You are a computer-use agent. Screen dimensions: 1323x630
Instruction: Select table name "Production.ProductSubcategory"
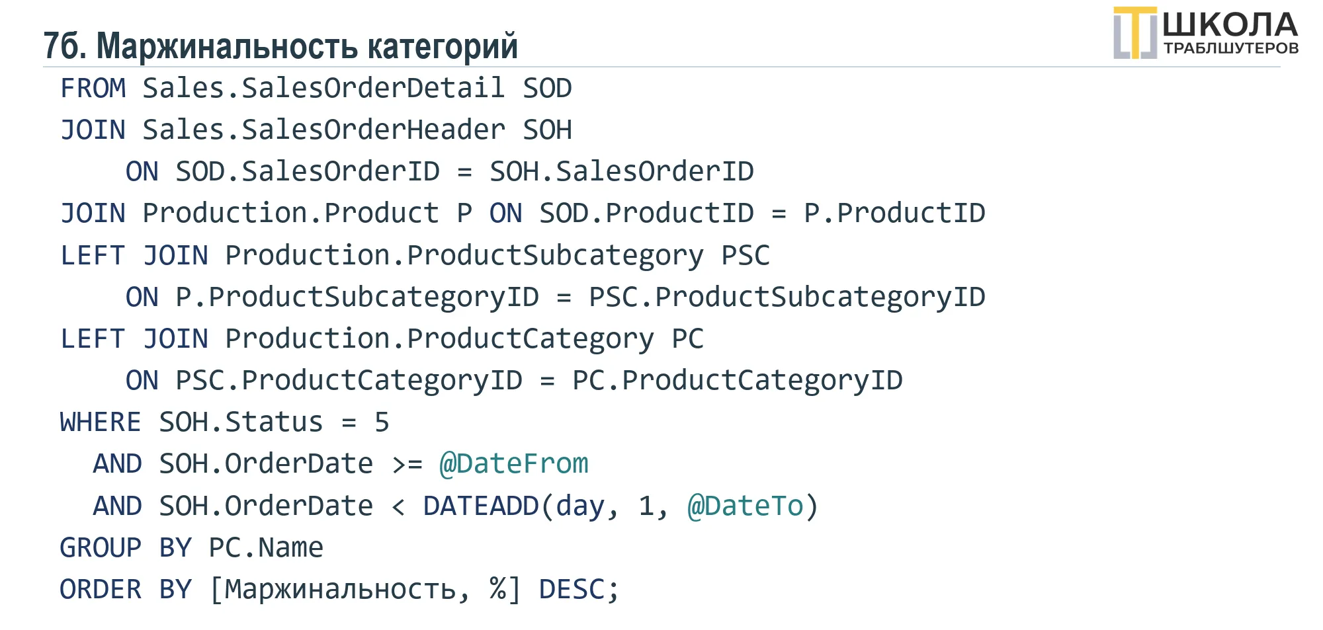tap(464, 256)
